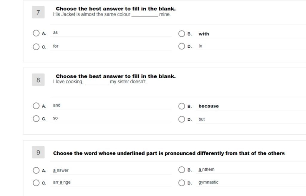Click the 'with' answer text in question 7
This screenshot has width=306, height=196.
tap(204, 34)
